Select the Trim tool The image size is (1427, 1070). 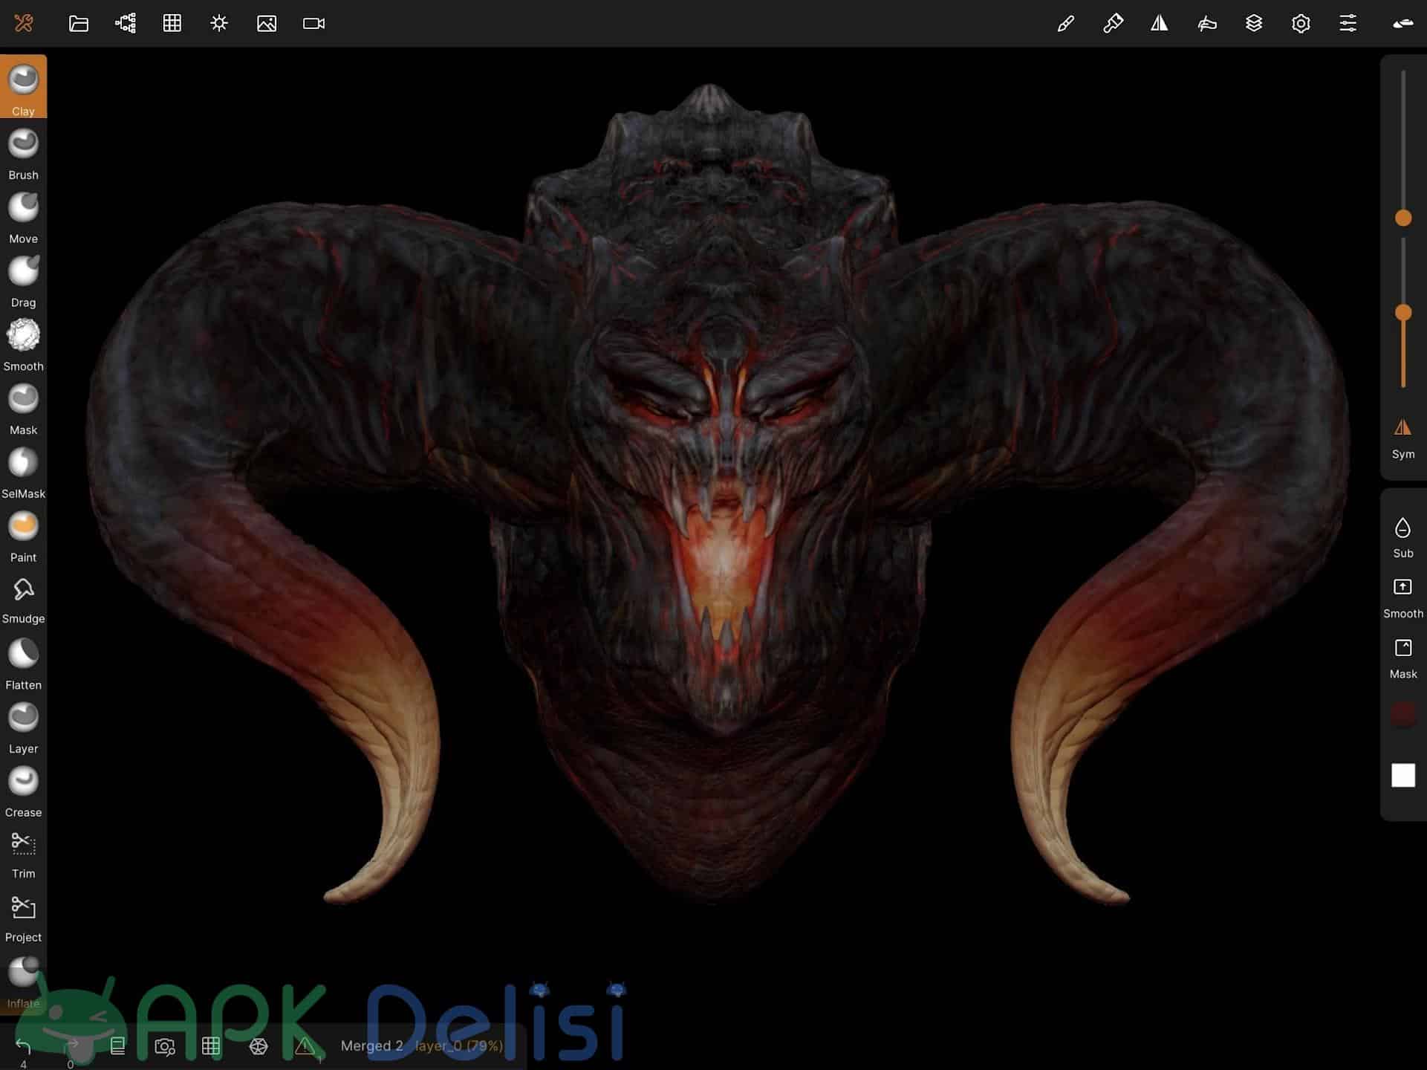click(23, 855)
